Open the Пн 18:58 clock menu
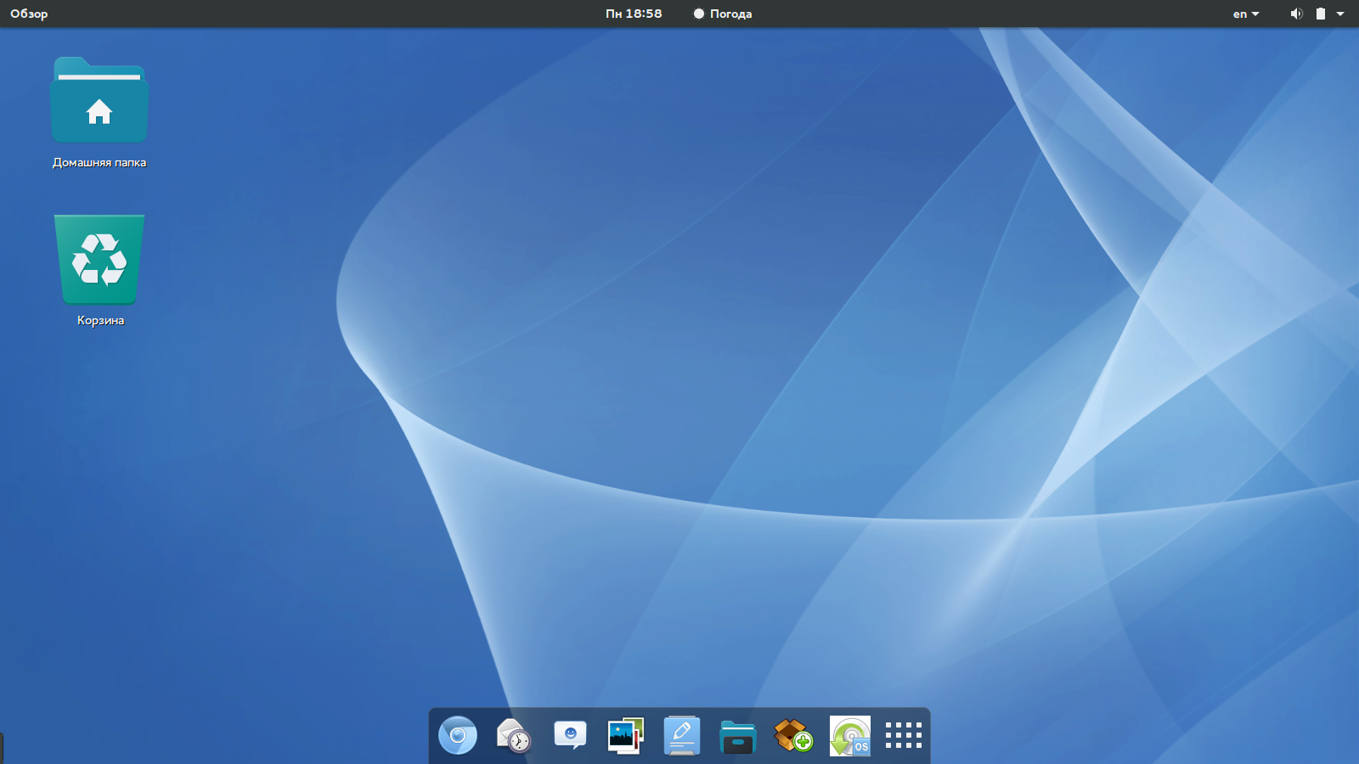This screenshot has height=764, width=1359. click(634, 14)
